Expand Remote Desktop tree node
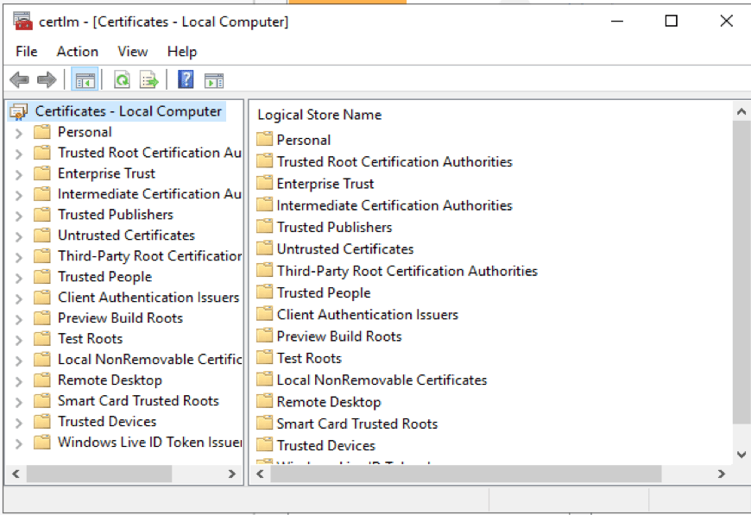 tap(19, 381)
